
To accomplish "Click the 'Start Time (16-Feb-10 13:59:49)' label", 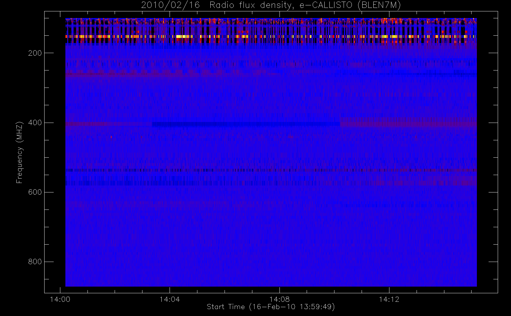I will (271, 307).
